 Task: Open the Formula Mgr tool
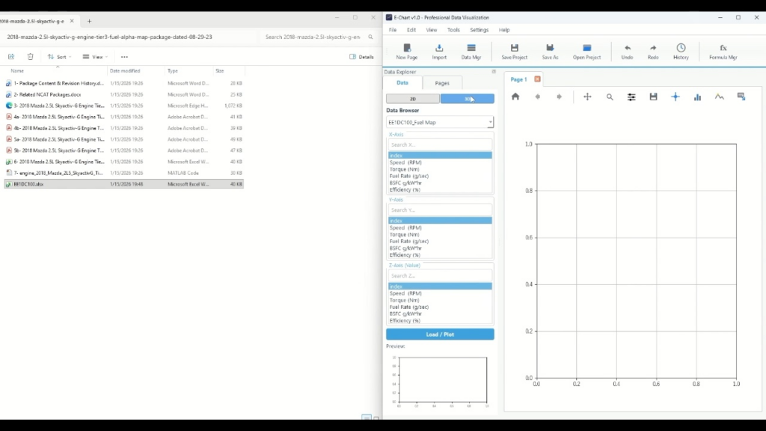pyautogui.click(x=723, y=51)
